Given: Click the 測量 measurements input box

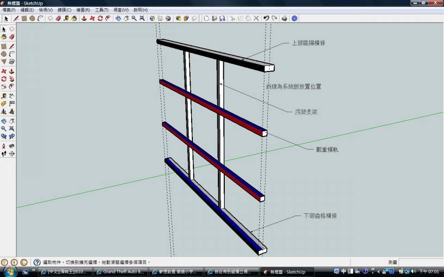Looking at the screenshot, I should (x=420, y=262).
